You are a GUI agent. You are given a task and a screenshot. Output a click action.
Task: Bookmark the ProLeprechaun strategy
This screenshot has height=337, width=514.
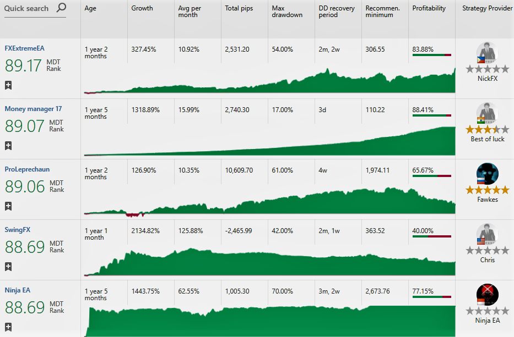[8, 206]
